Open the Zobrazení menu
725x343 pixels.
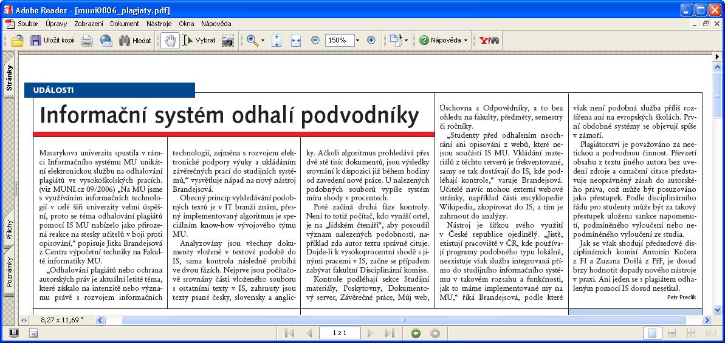[x=89, y=24]
